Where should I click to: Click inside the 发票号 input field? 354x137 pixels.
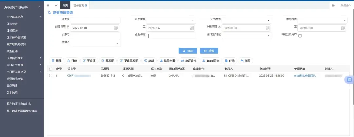tap(95, 36)
